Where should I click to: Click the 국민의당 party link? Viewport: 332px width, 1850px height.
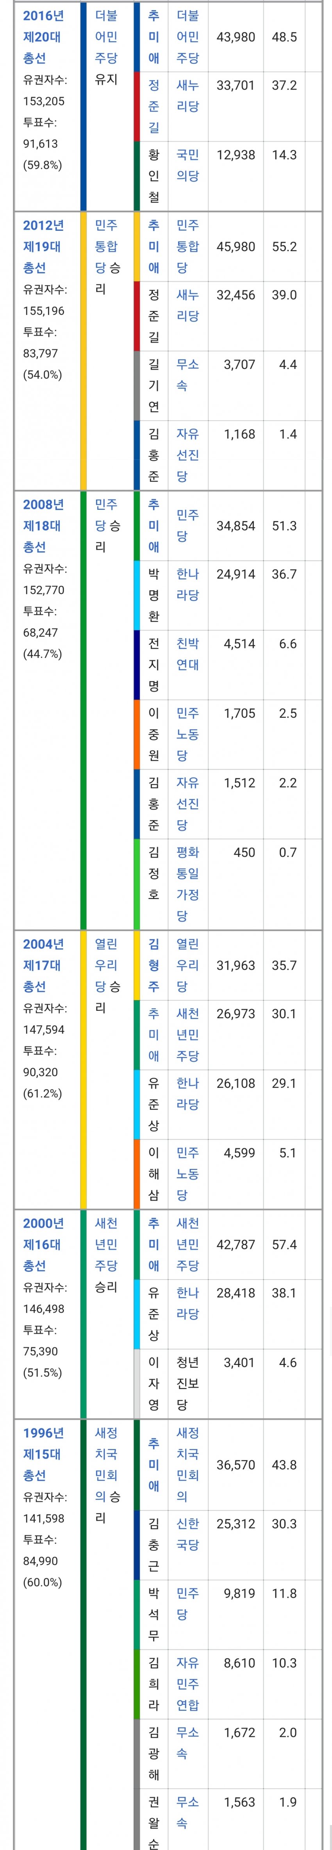(187, 165)
